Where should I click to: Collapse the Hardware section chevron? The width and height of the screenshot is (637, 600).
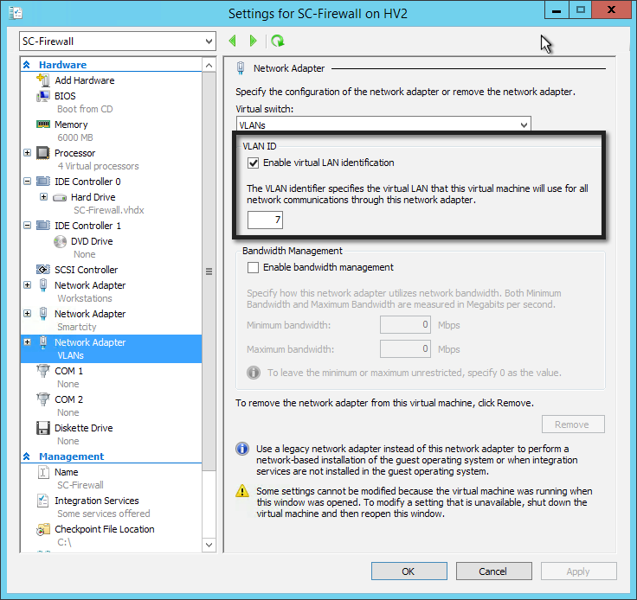tap(27, 65)
